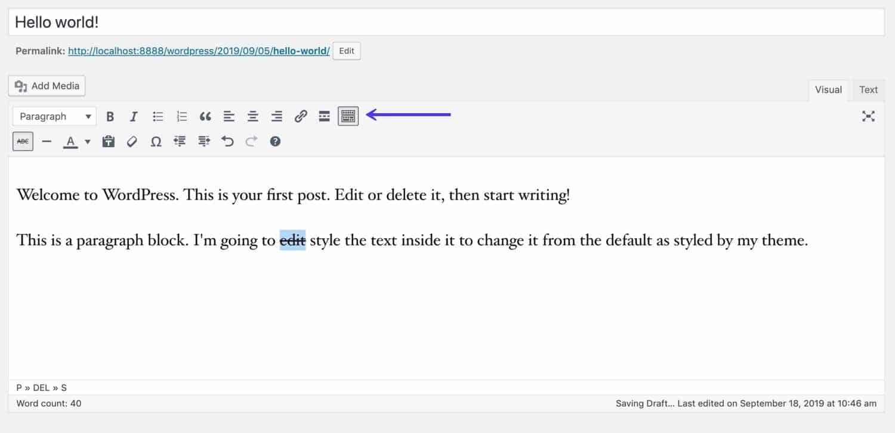The image size is (895, 433).
Task: Center align the paragraph
Action: coord(252,116)
